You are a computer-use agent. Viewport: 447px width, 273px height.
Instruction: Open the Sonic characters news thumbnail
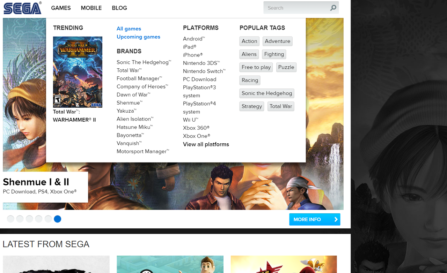coord(284,264)
